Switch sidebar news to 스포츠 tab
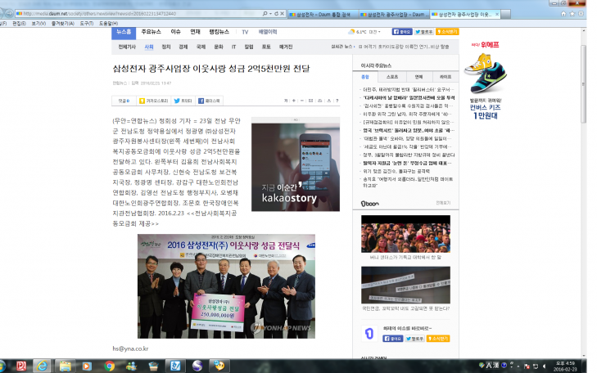 click(x=392, y=77)
